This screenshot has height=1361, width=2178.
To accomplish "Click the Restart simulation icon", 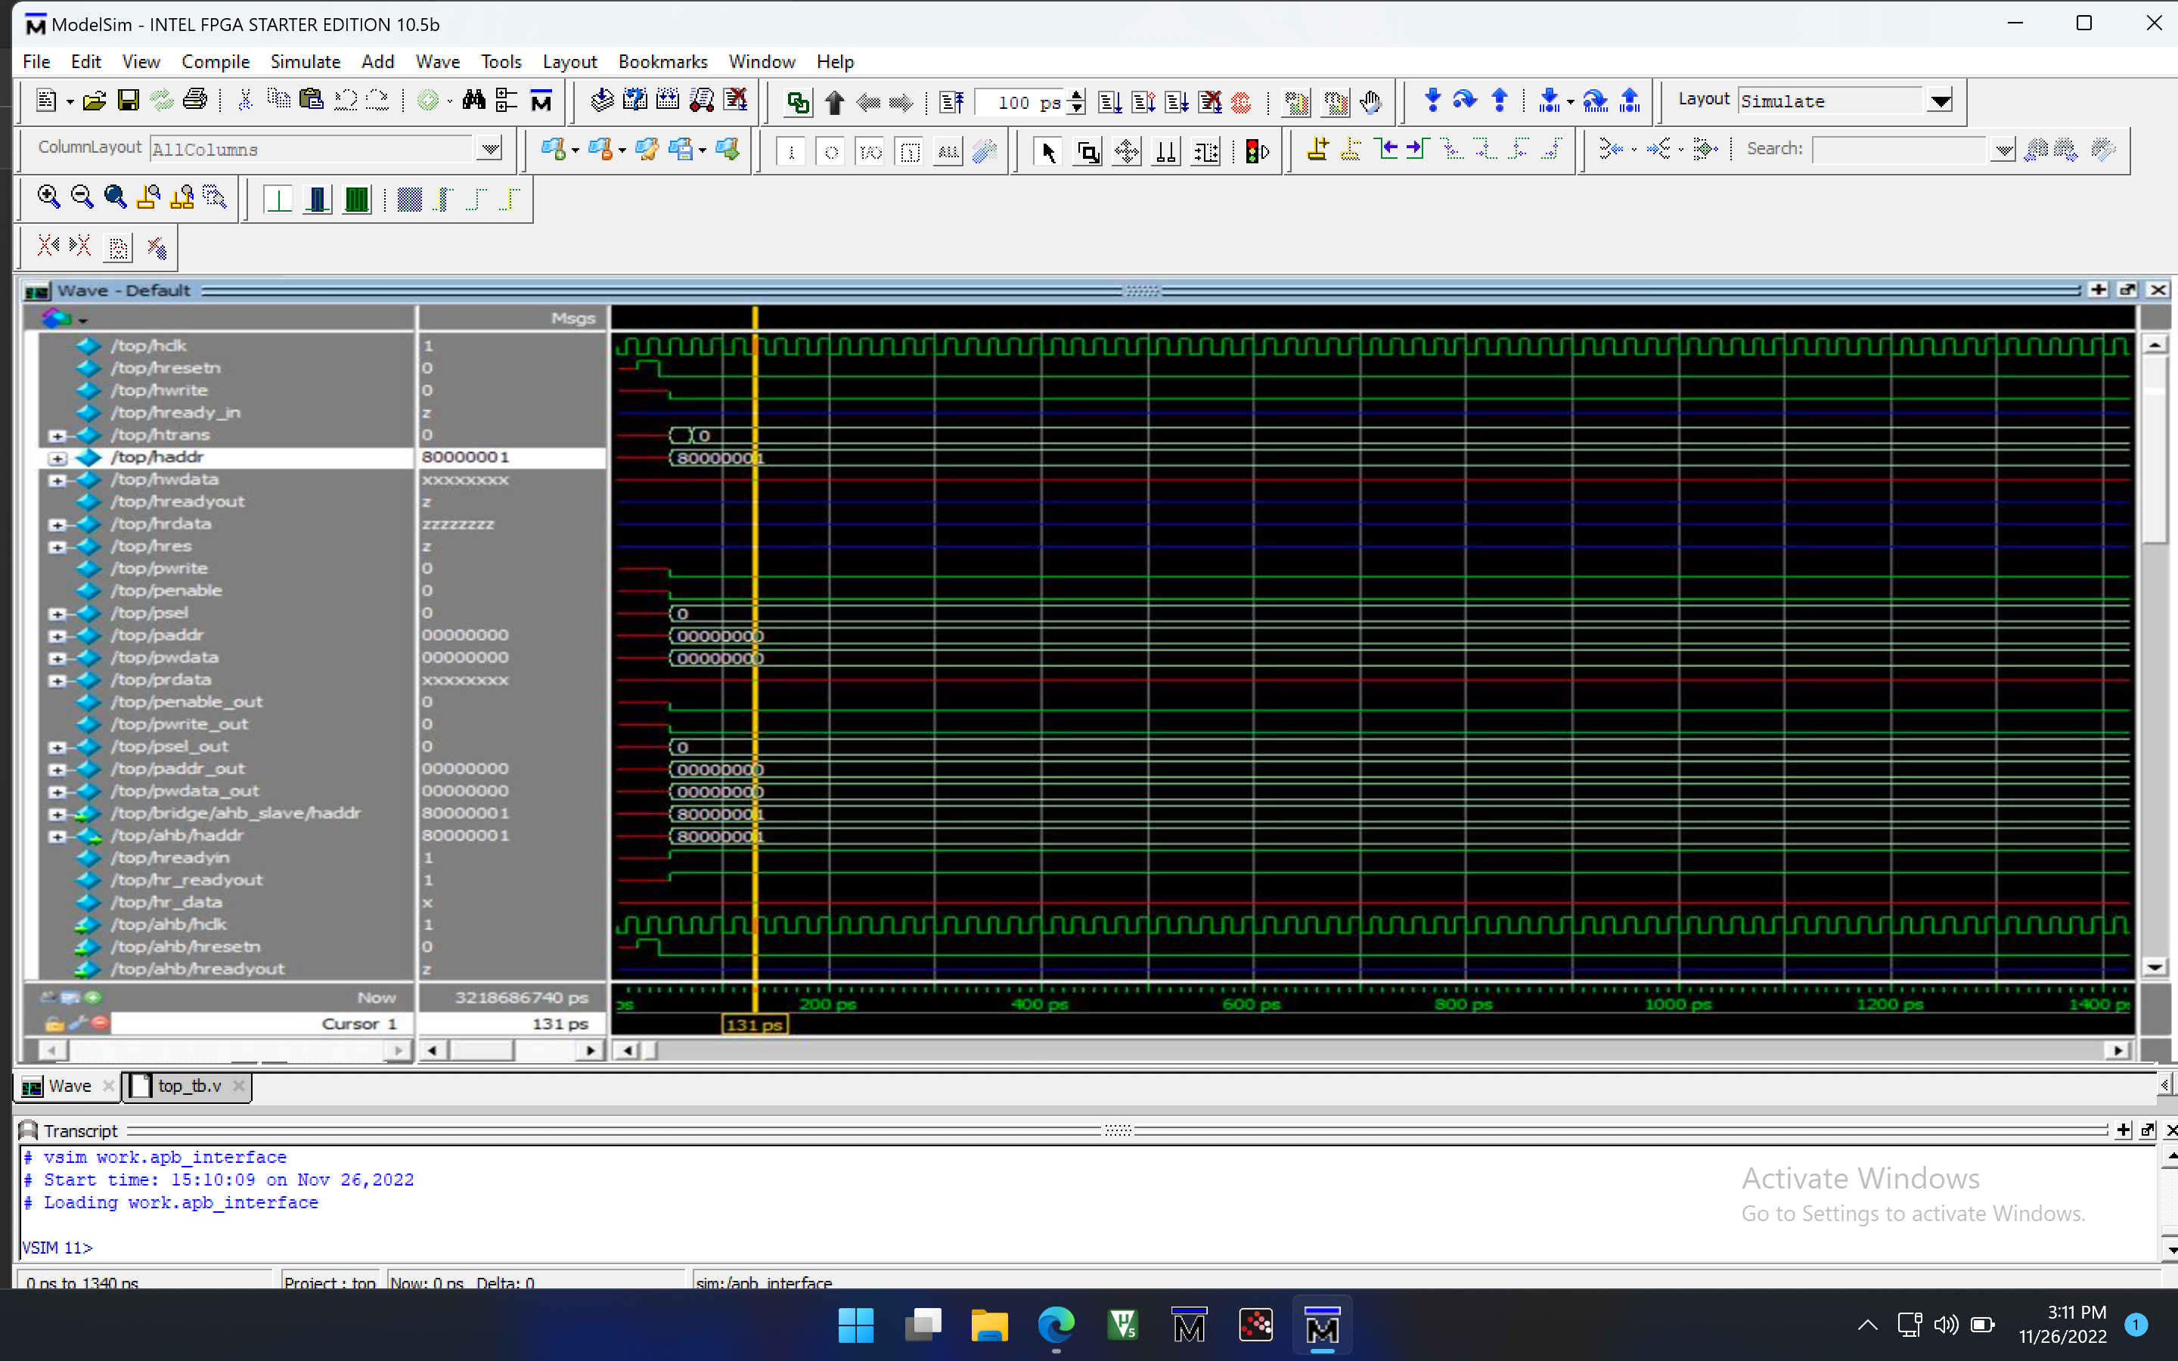I will (x=951, y=102).
